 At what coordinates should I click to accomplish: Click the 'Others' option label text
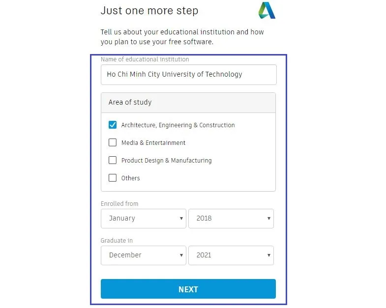[x=130, y=178]
